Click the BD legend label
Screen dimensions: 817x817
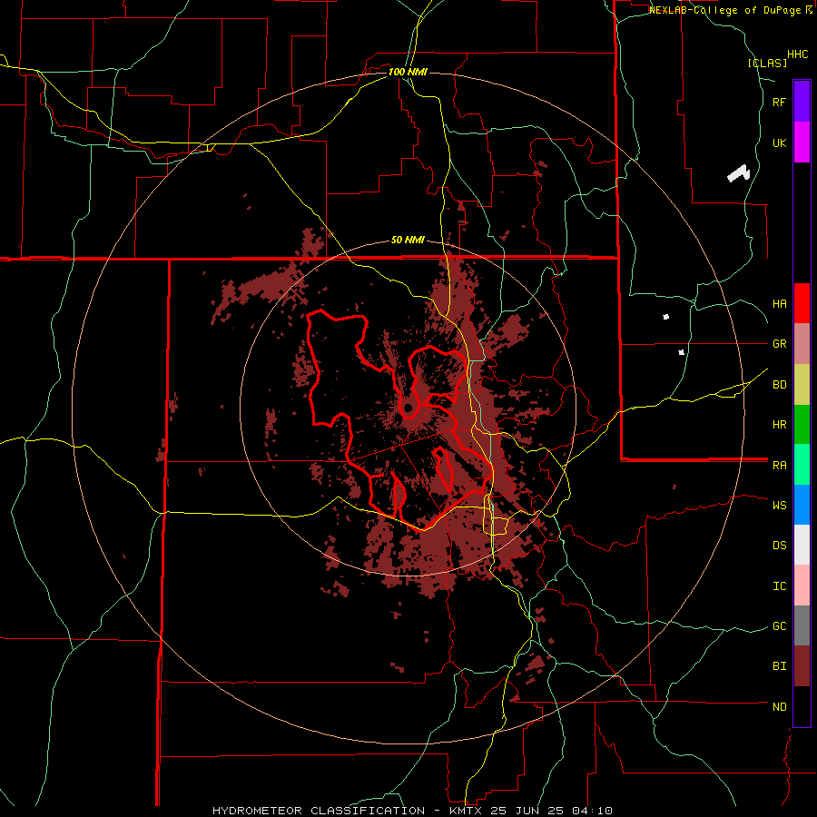coord(779,385)
